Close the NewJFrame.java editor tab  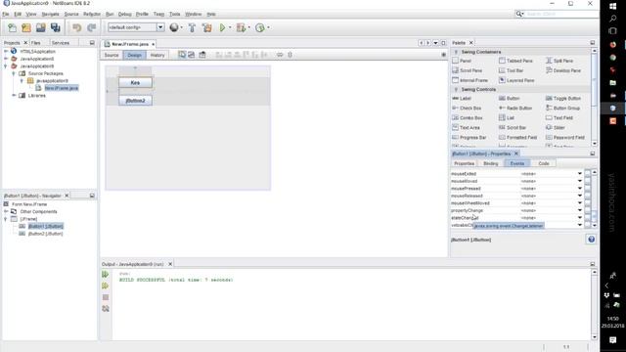[x=153, y=44]
